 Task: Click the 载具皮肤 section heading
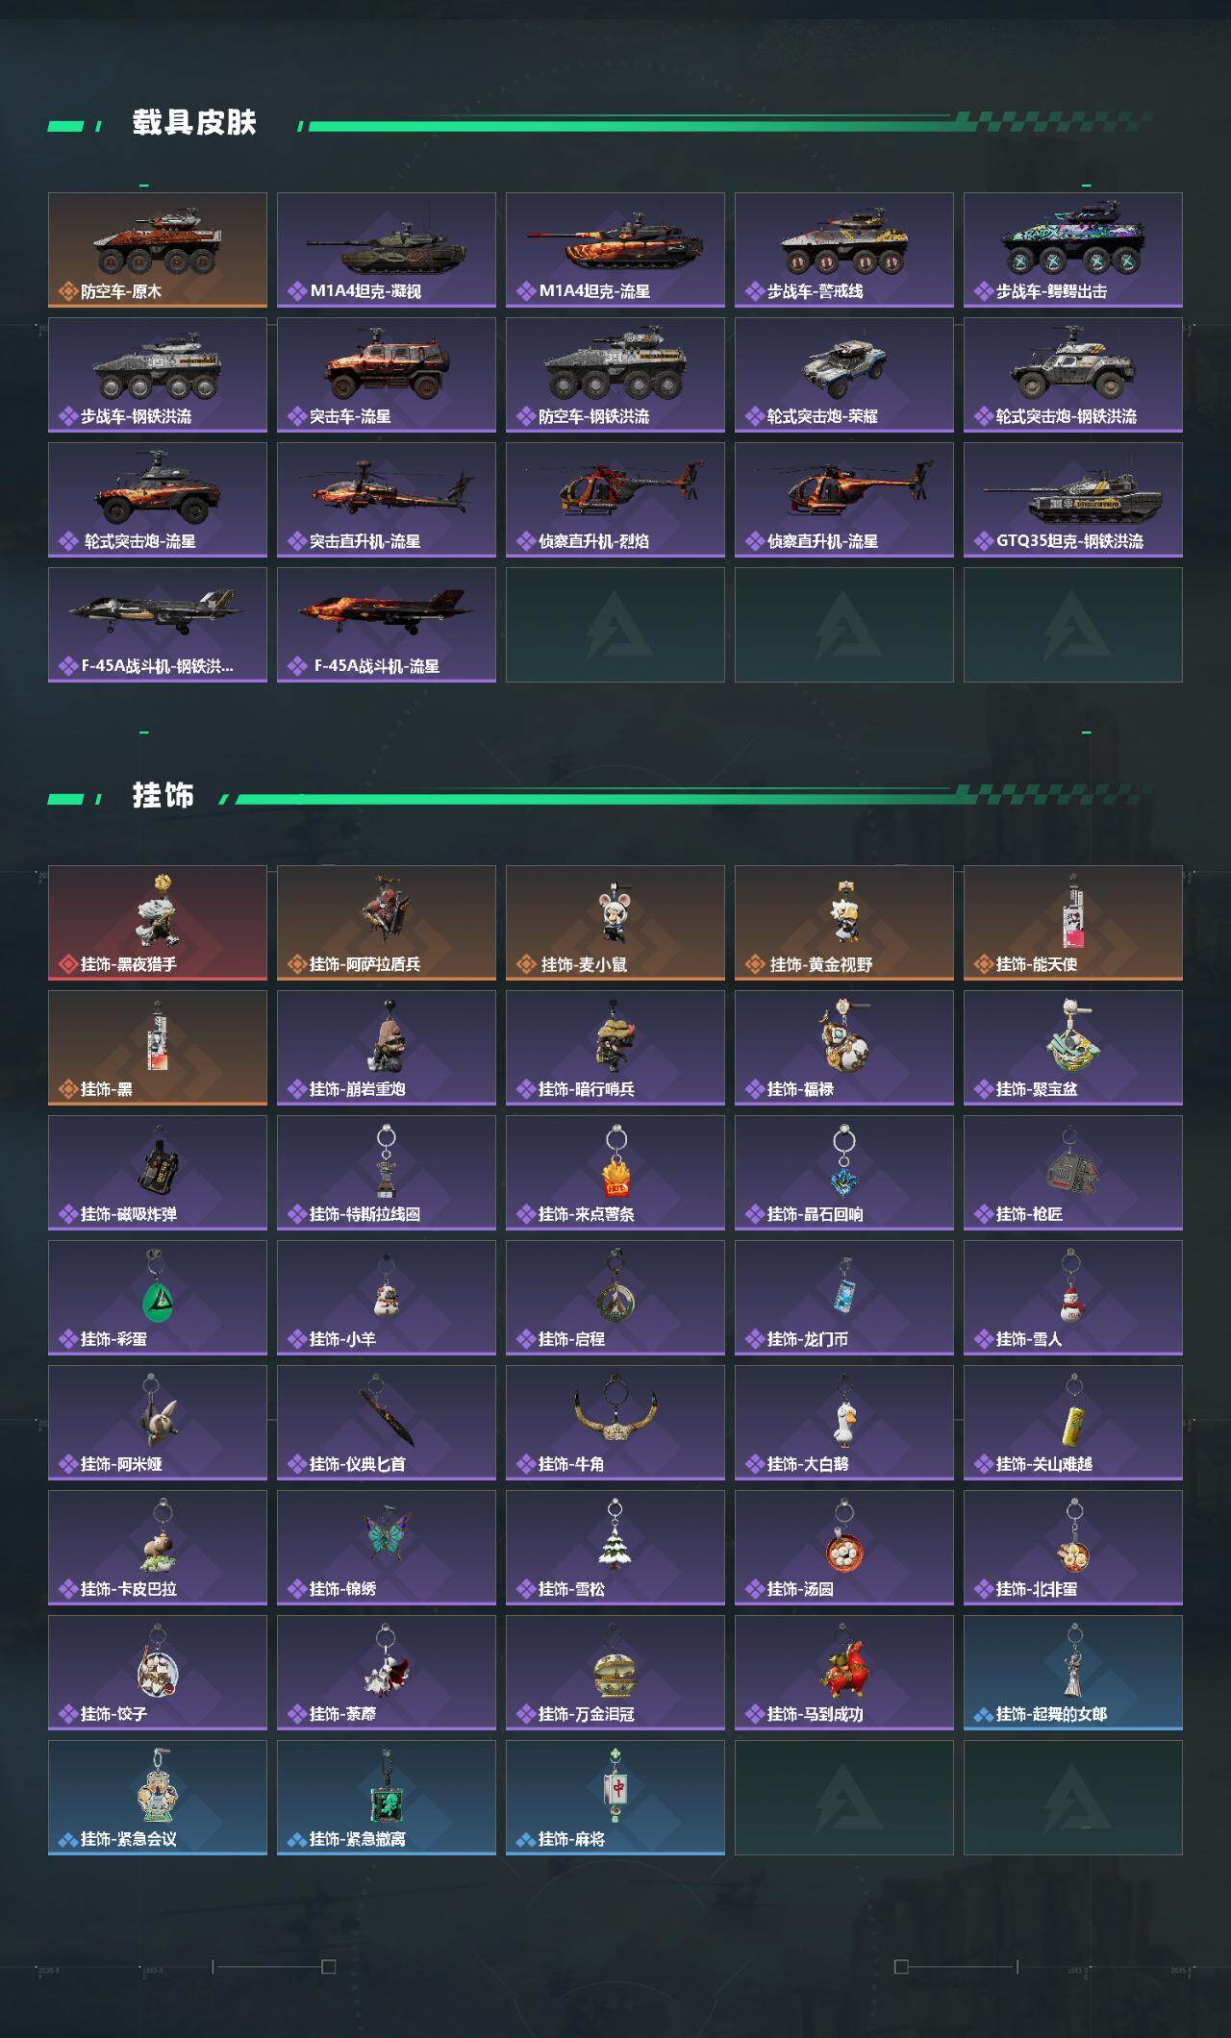click(194, 123)
